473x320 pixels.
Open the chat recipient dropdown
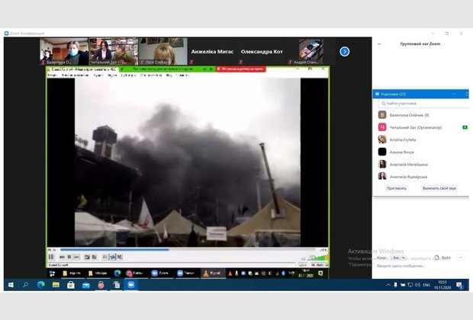coord(397,258)
